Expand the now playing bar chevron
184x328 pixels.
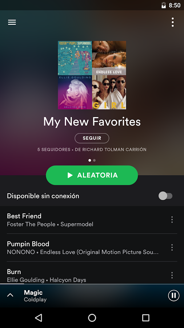(x=10, y=295)
